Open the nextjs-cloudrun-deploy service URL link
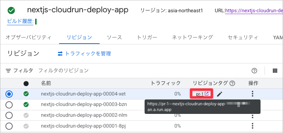Image resolution: width=283 pixels, height=133 pixels. tap(254, 11)
